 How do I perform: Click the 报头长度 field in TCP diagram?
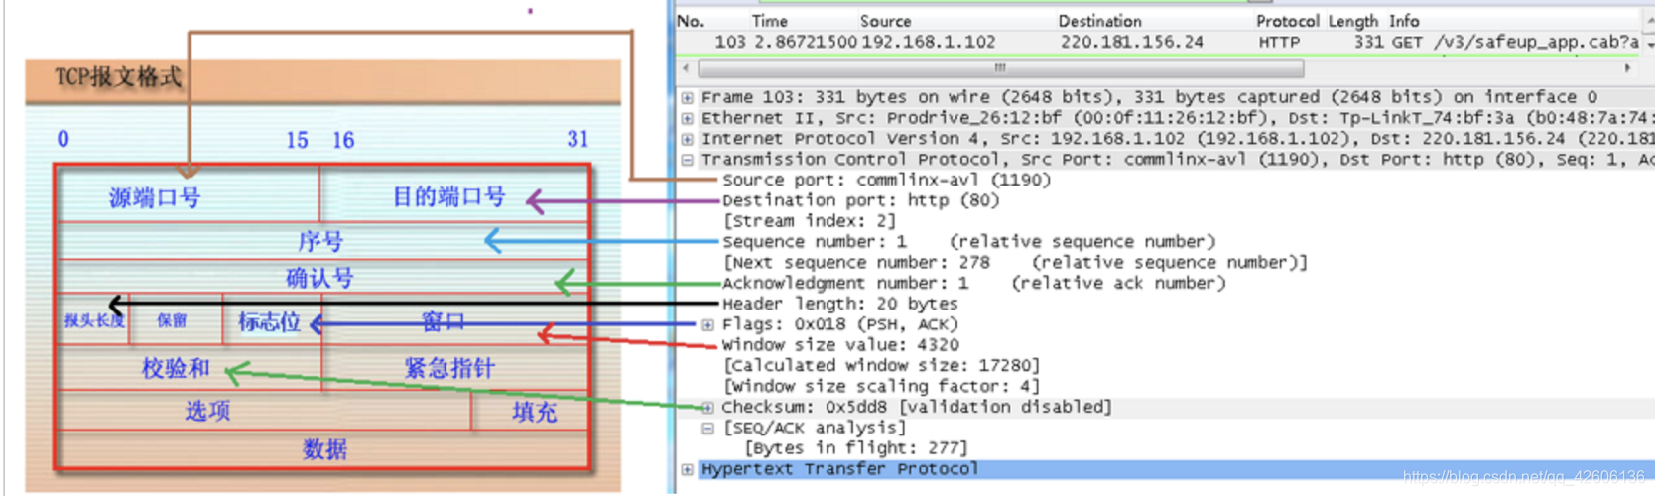click(x=93, y=319)
